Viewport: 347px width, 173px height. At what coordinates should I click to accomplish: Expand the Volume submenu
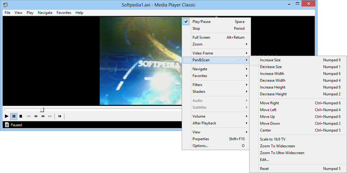point(217,116)
